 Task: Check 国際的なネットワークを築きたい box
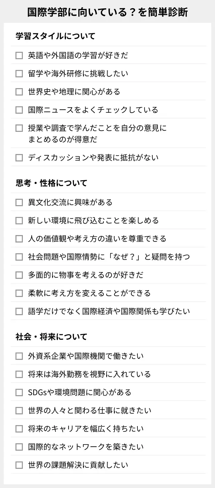(x=19, y=447)
